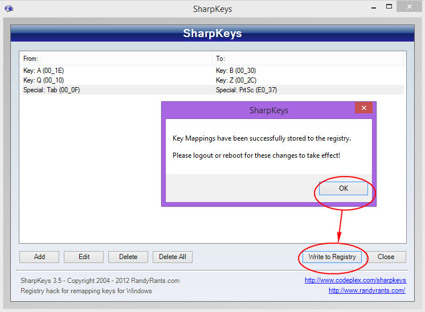Maximize the SharpKeys main window

[389, 6]
